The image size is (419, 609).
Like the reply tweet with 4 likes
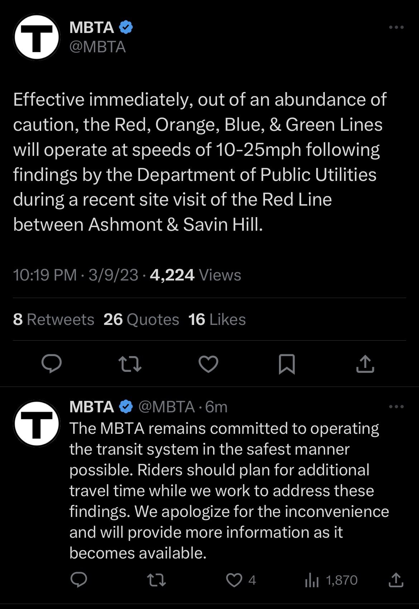pos(235,580)
